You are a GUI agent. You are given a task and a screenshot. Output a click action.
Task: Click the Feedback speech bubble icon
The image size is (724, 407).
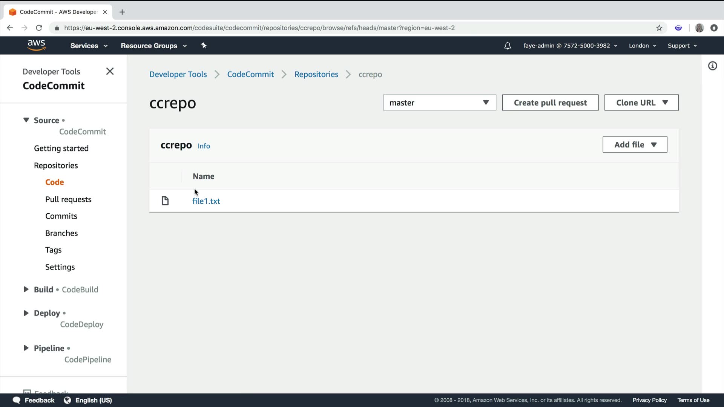[17, 400]
